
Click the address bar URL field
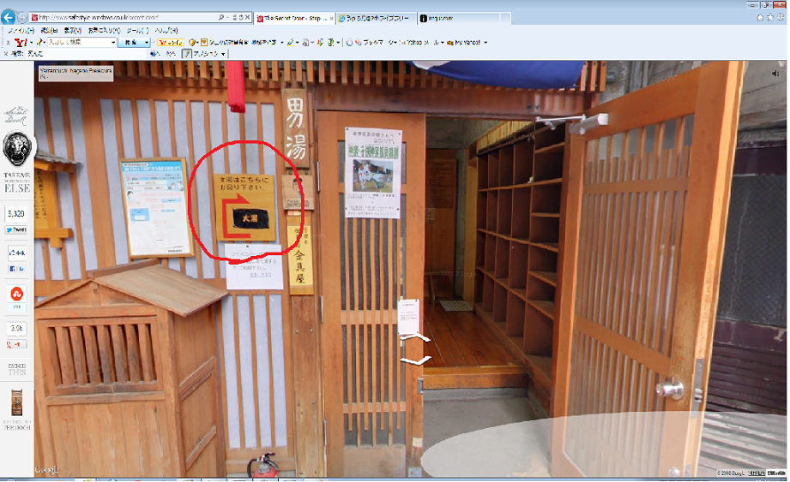click(124, 18)
